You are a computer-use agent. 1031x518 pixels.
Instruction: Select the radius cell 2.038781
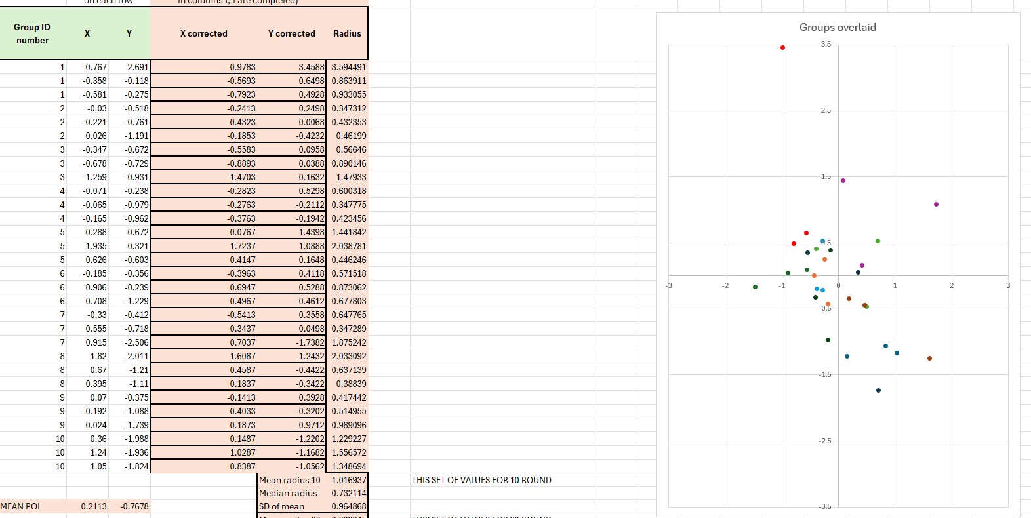[347, 246]
